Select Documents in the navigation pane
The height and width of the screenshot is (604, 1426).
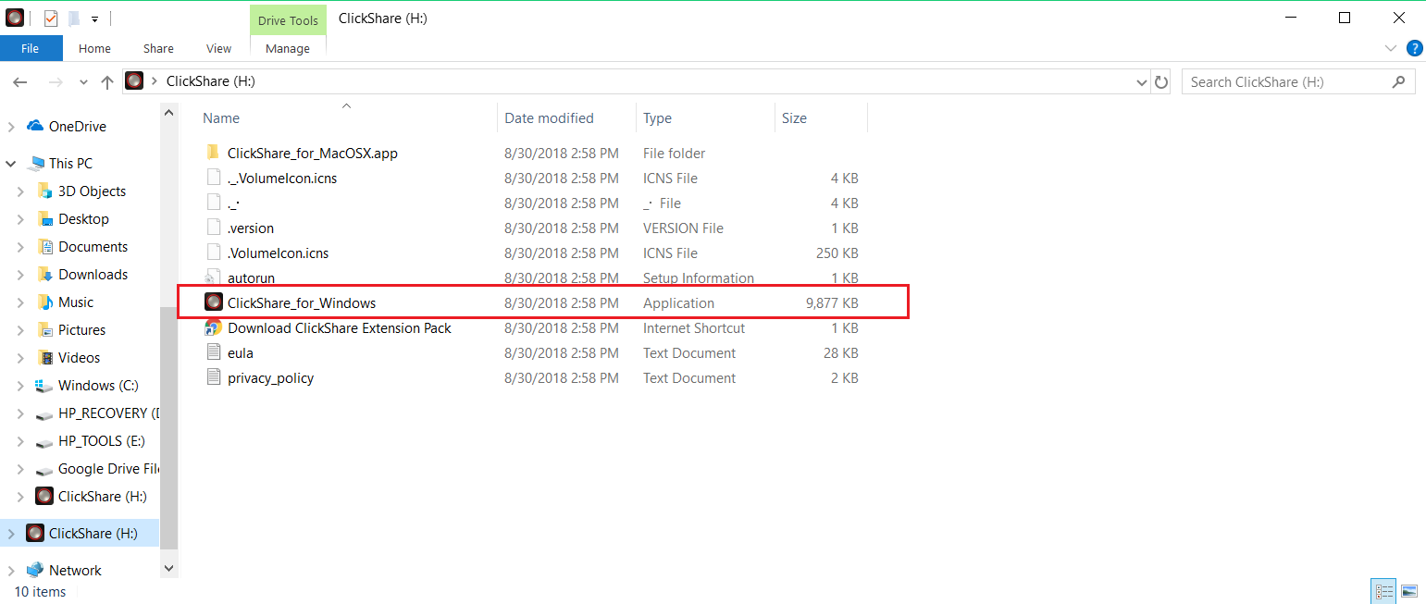tap(93, 246)
